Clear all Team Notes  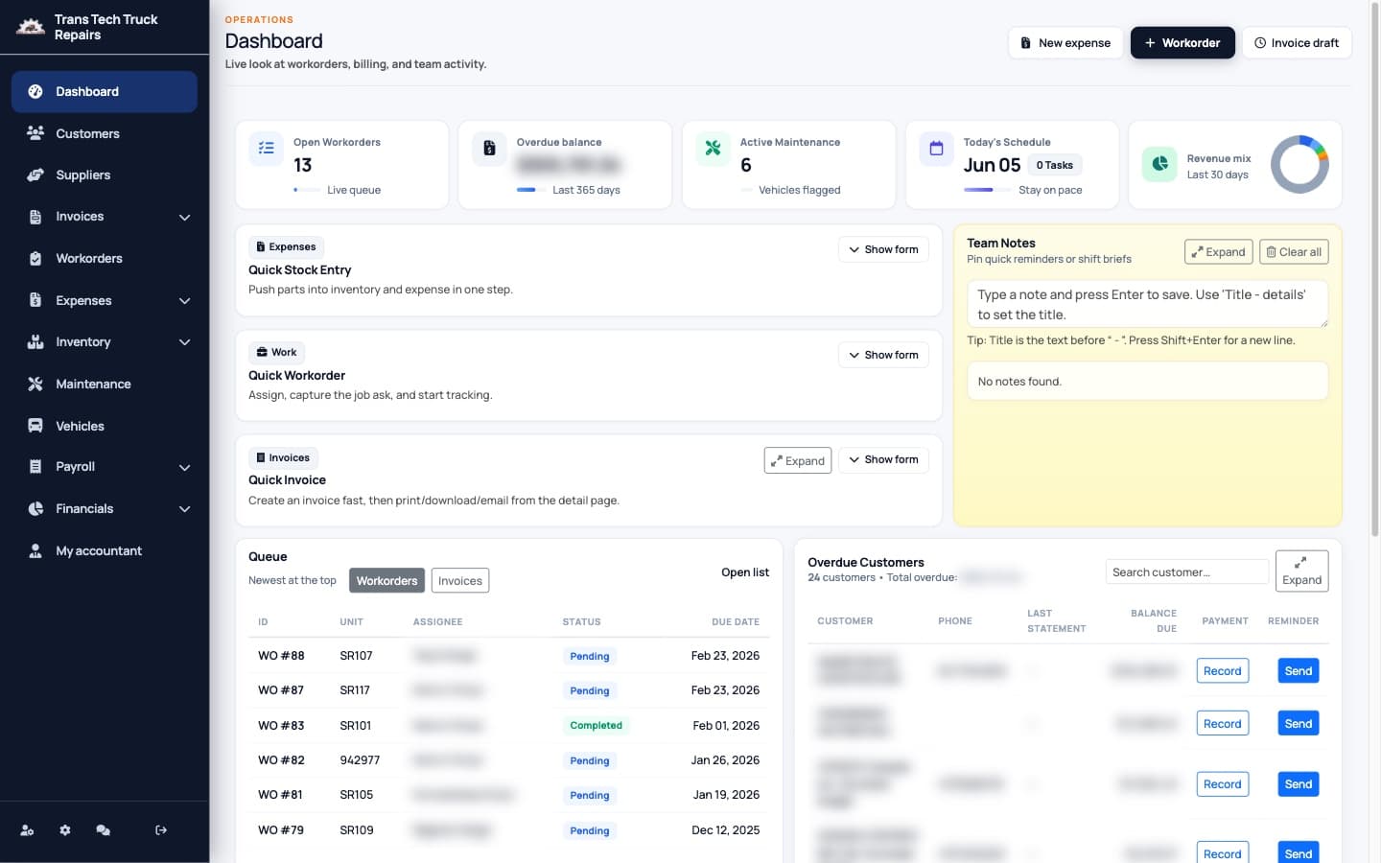tap(1294, 252)
